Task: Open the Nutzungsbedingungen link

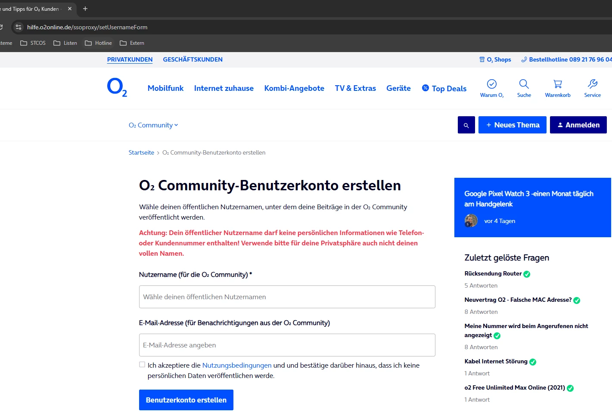Action: tap(237, 366)
